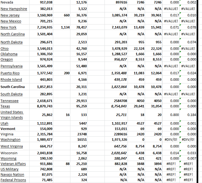The height and width of the screenshot is (183, 202).
Task: Select cell with value 0.078
Action: (188, 27)
